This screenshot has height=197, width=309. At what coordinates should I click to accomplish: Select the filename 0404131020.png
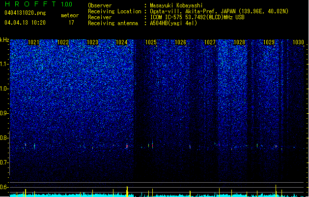coord(25,13)
